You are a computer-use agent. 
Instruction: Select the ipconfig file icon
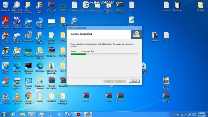[x=166, y=6]
